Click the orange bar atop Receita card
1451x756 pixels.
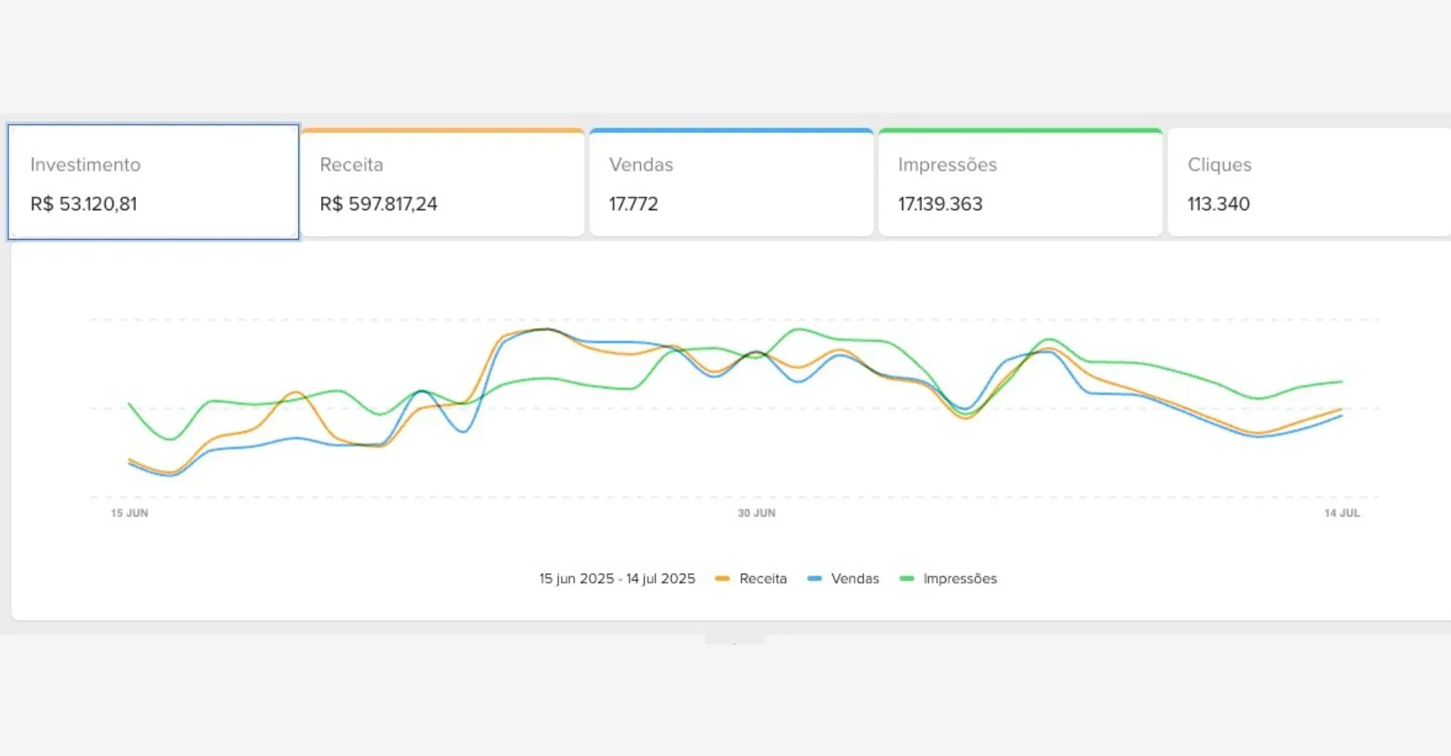(x=442, y=131)
